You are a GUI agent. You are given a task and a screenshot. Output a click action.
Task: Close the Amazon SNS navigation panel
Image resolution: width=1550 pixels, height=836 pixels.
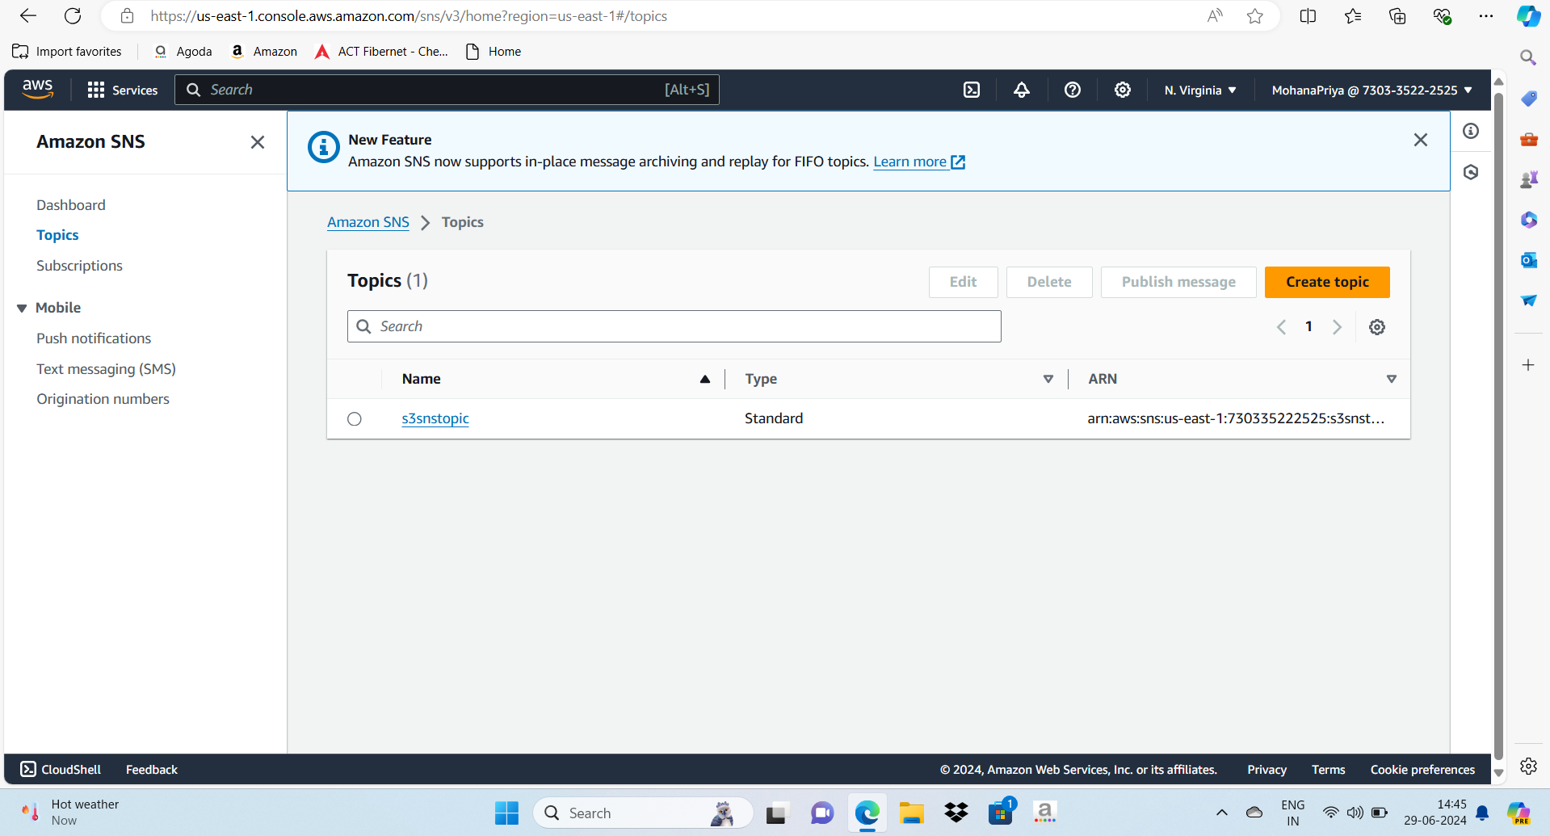(x=258, y=142)
